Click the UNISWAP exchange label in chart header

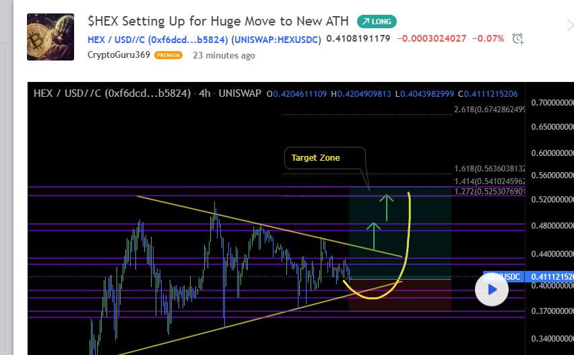pos(240,93)
